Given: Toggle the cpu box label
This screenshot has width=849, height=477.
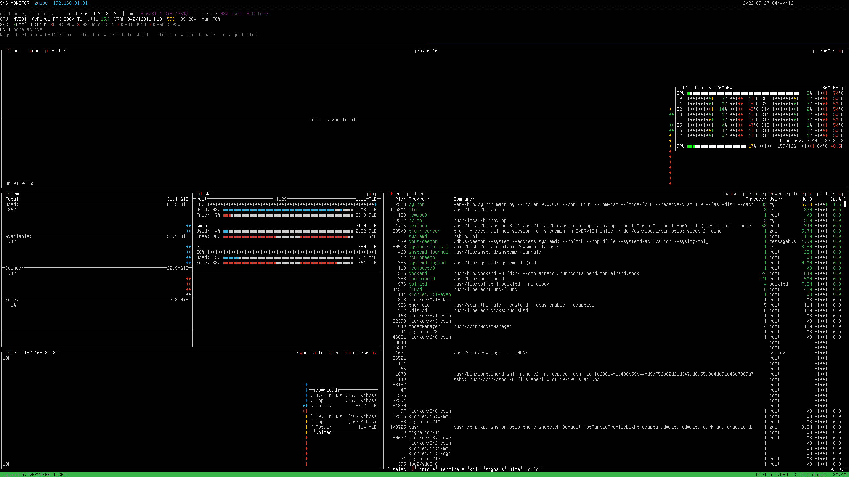Looking at the screenshot, I should click(13, 51).
